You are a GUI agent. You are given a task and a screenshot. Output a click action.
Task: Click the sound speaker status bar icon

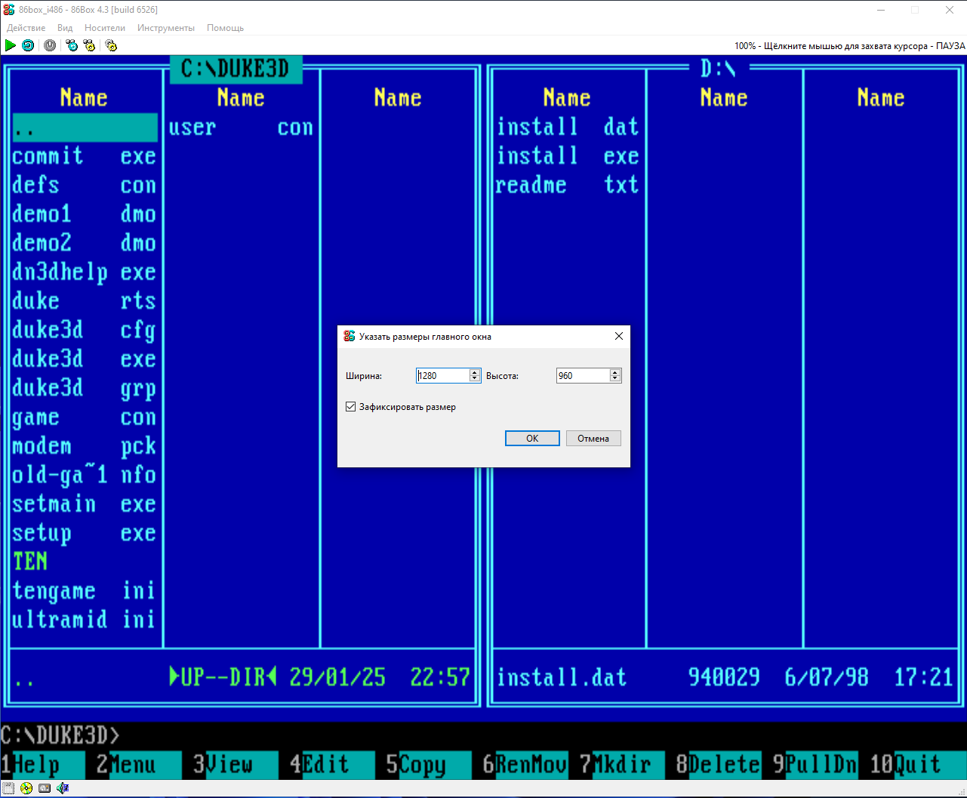click(63, 788)
